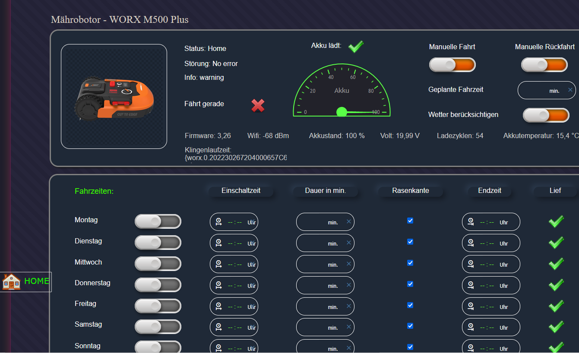Enable the Samstag schedule switch

click(158, 327)
